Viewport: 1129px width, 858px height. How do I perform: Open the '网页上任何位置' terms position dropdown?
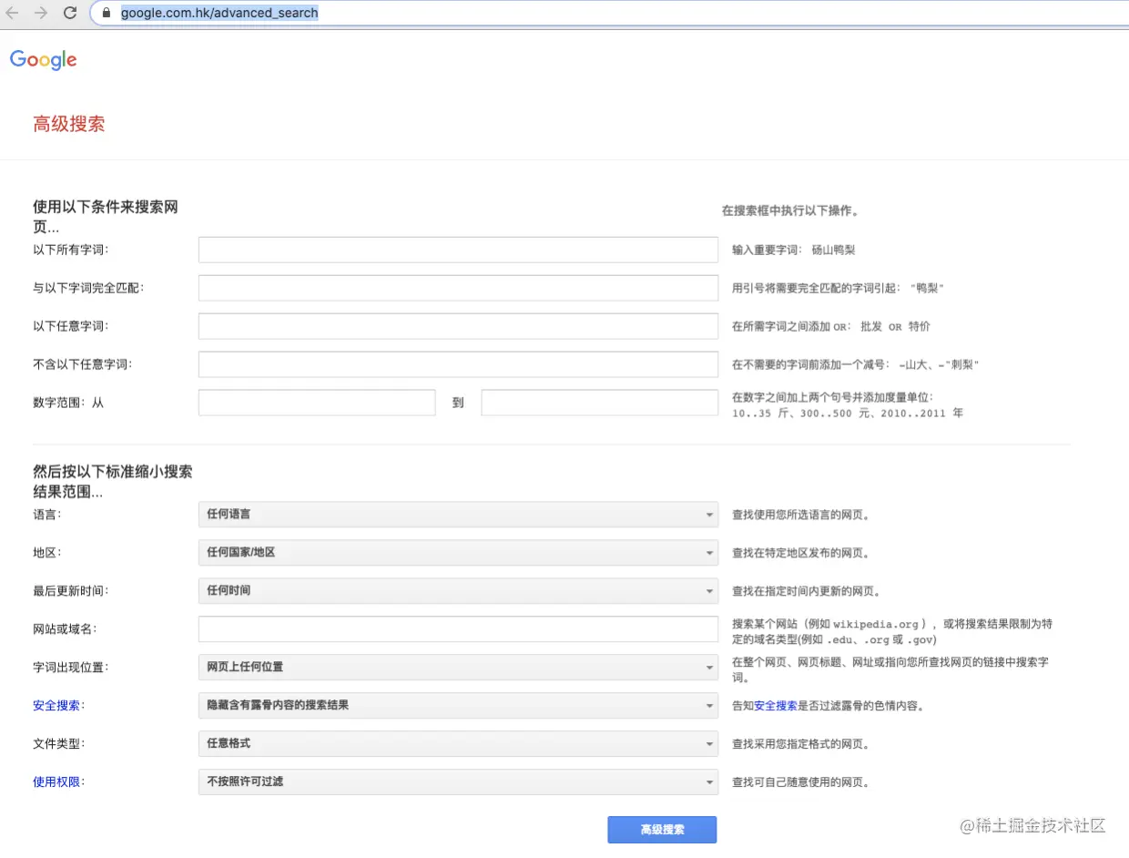click(458, 667)
